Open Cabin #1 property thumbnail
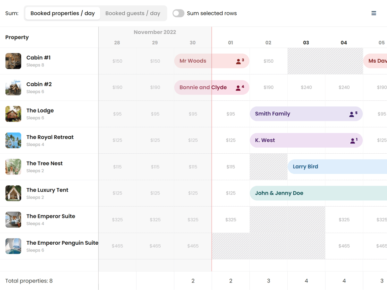 (x=13, y=61)
